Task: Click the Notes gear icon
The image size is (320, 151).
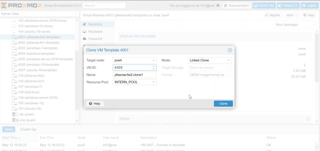Action: pyautogui.click(x=308, y=119)
